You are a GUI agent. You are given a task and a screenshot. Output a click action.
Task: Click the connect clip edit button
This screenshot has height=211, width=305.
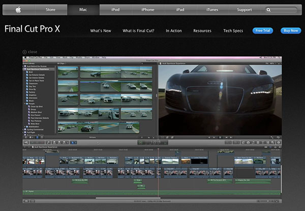[x=54, y=142]
